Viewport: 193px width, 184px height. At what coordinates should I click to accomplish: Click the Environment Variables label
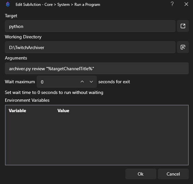[x=27, y=100]
